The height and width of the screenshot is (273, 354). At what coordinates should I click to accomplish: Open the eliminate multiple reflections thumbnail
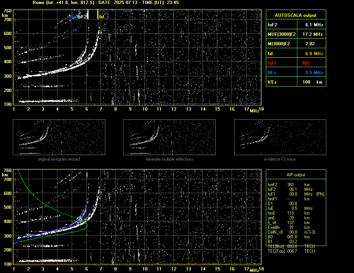[x=169, y=137]
